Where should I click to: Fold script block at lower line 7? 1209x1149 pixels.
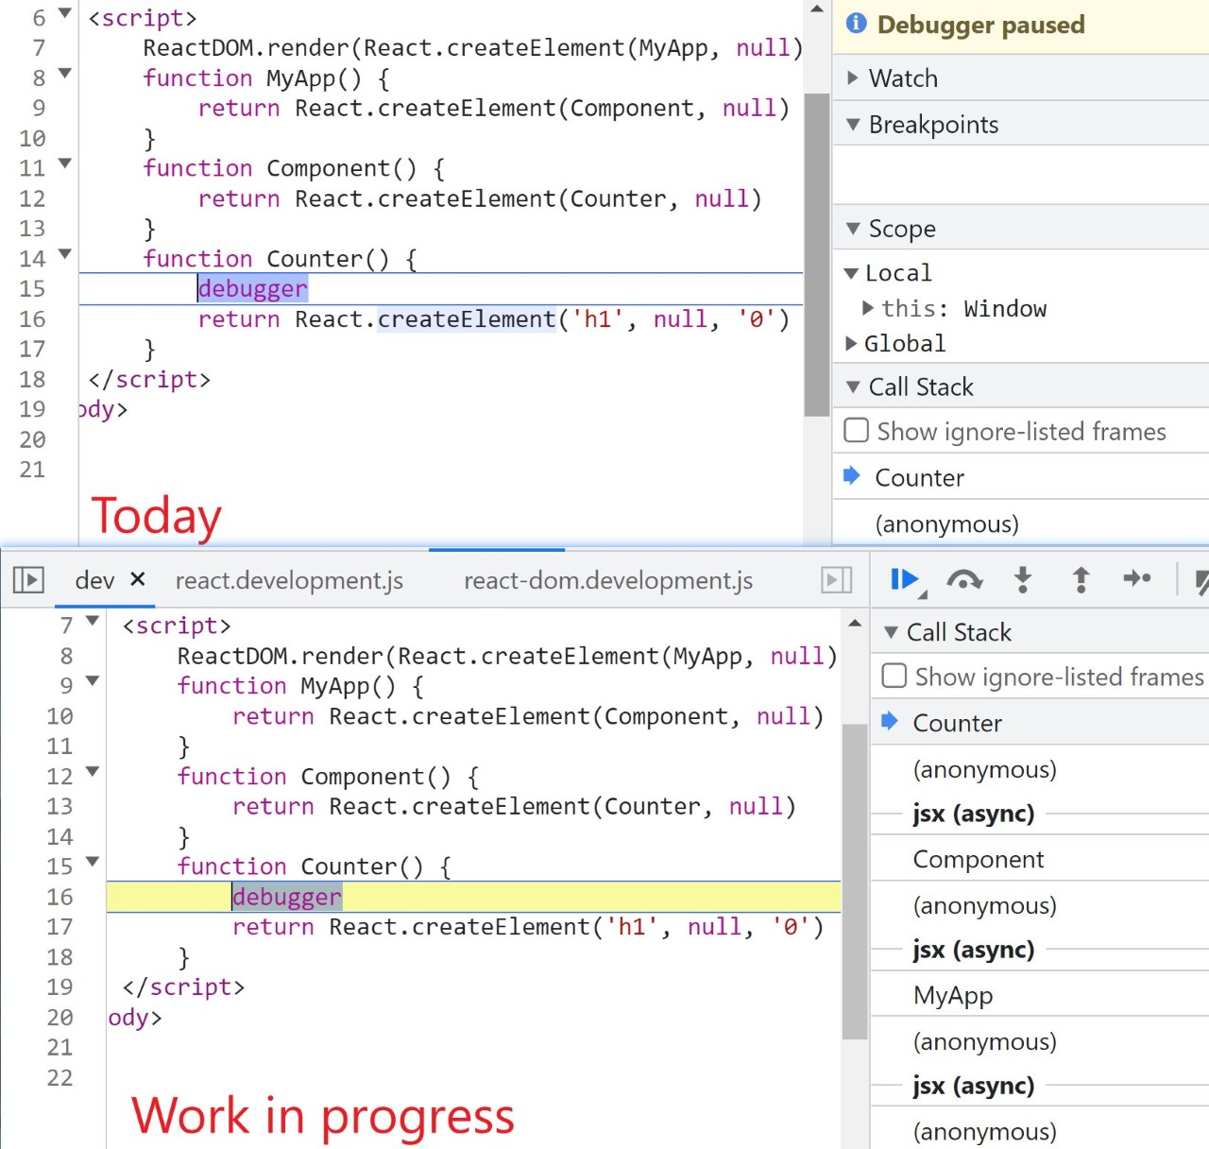click(x=92, y=621)
